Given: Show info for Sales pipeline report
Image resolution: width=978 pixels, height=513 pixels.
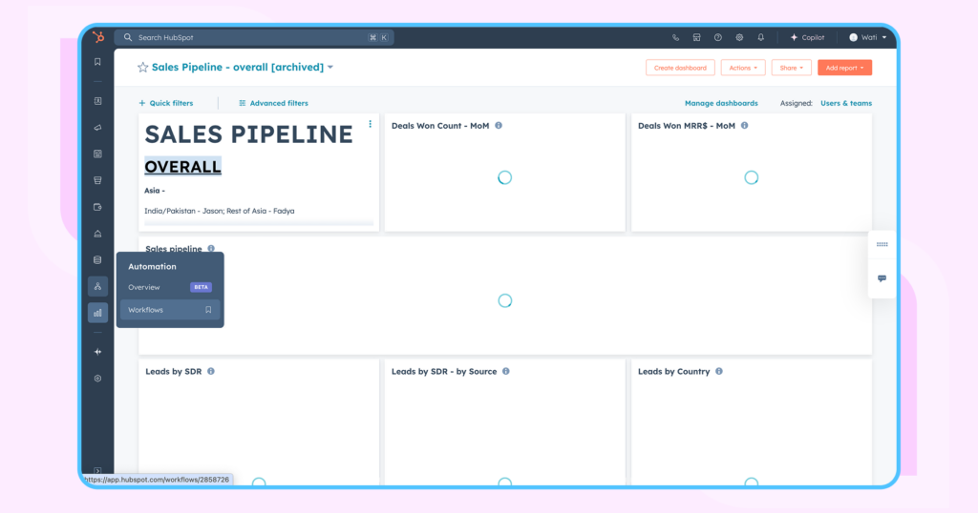Looking at the screenshot, I should coord(211,249).
